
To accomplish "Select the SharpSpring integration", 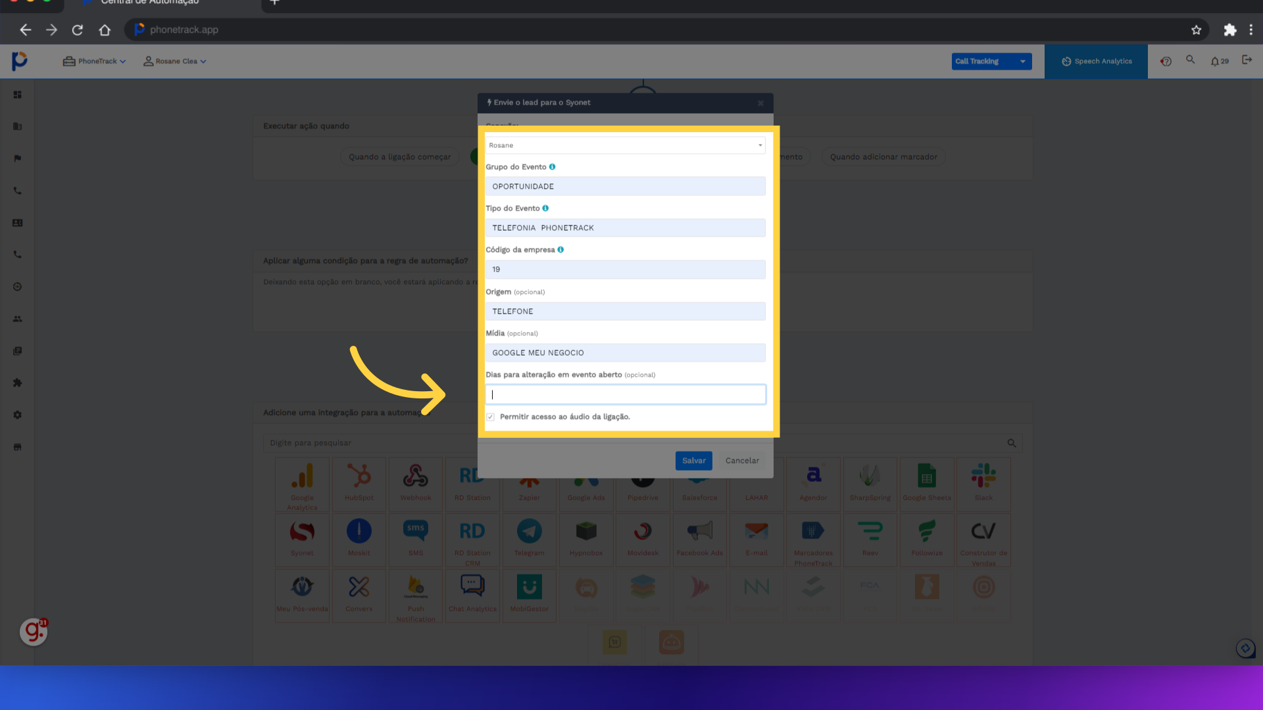I will point(870,485).
